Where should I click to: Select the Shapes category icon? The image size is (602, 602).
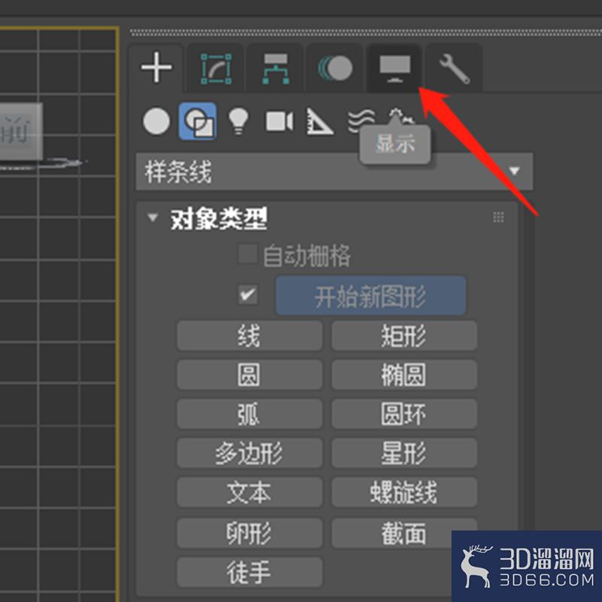[198, 121]
